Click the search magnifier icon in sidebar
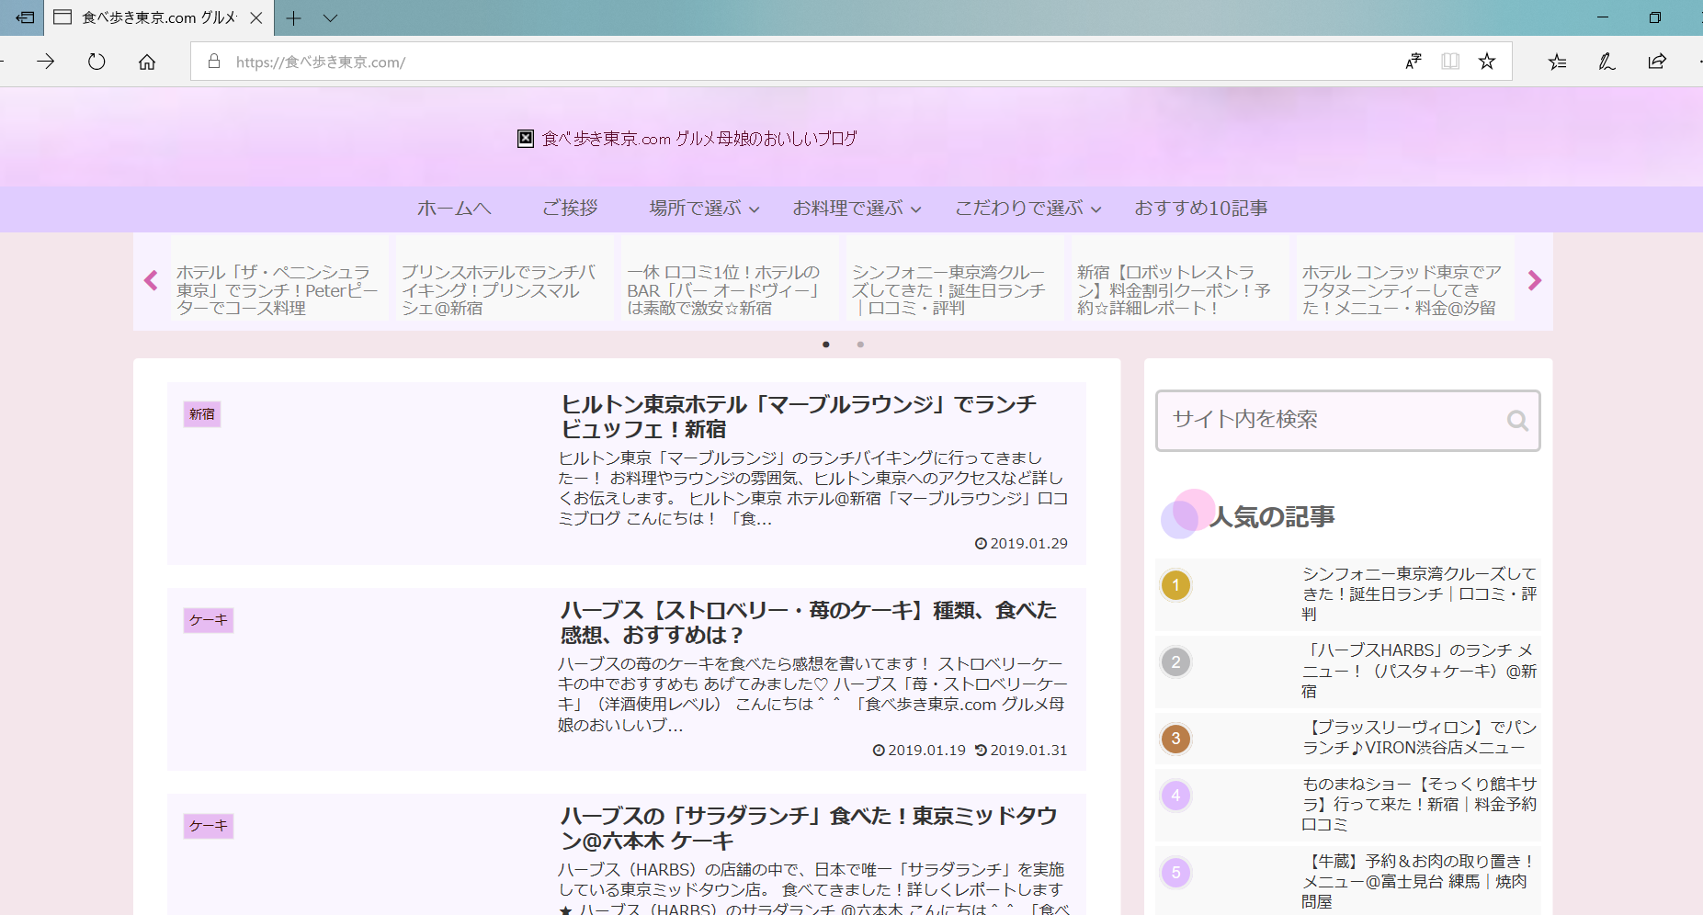Image resolution: width=1703 pixels, height=915 pixels. [x=1517, y=421]
